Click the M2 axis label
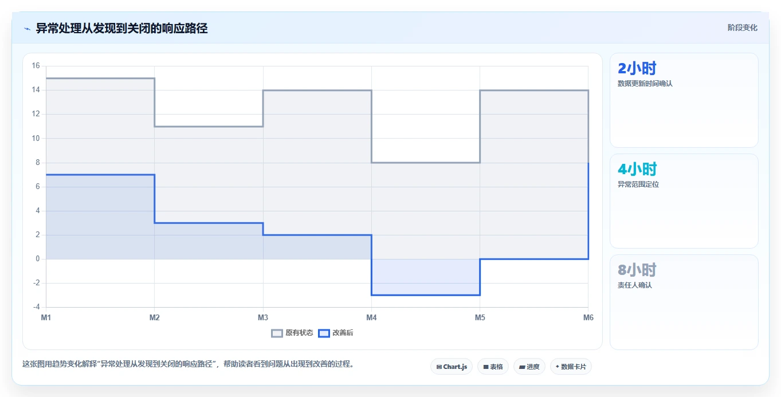The width and height of the screenshot is (781, 397). [154, 317]
